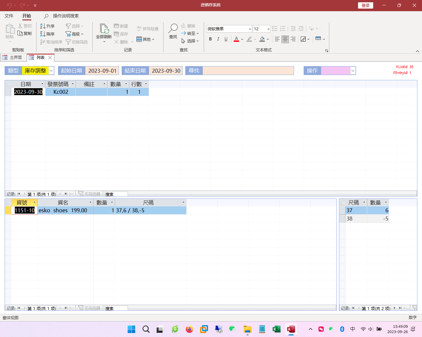The image size is (422, 337).
Task: Click the undo arrow in title bar
Action: [9, 5]
